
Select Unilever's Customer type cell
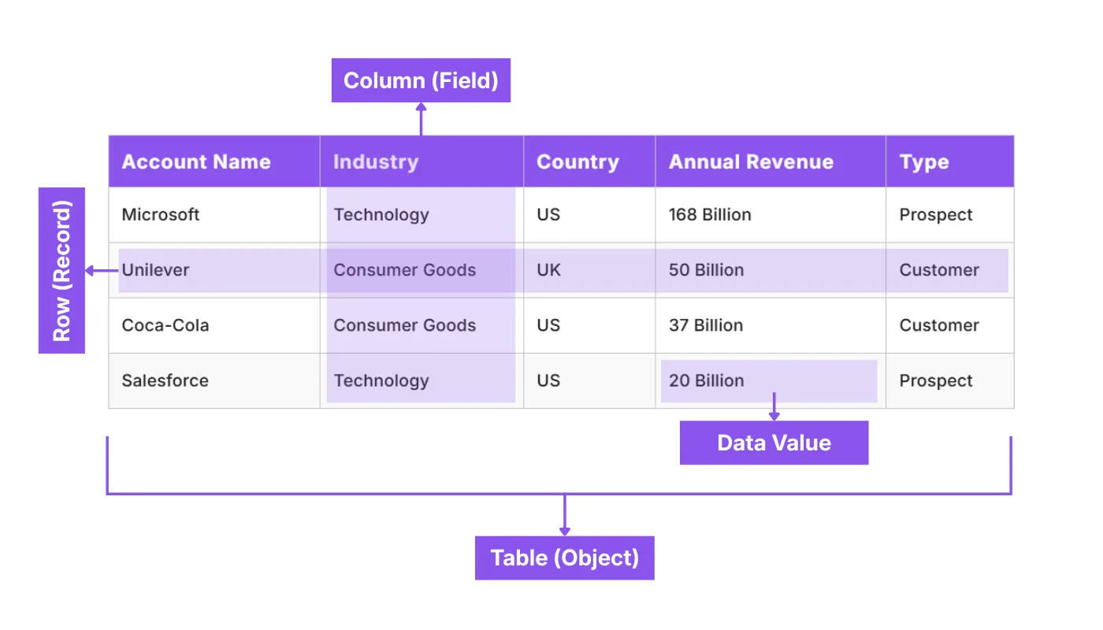[939, 270]
